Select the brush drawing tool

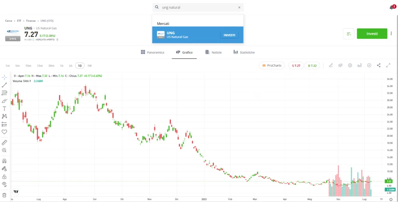[x=4, y=101]
